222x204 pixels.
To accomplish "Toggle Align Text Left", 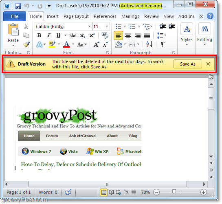I will (x=118, y=35).
